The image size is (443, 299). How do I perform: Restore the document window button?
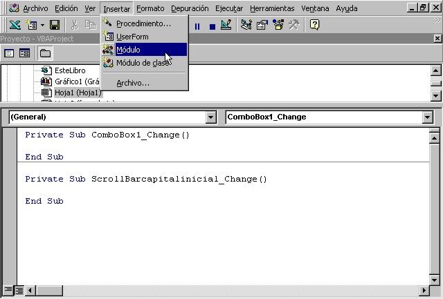click(x=423, y=8)
